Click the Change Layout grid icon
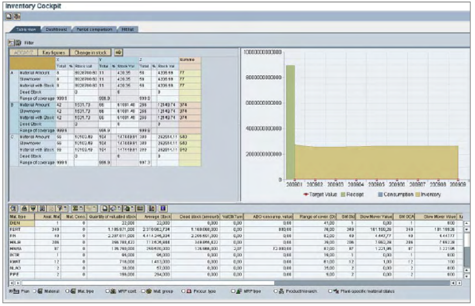Viewport: 475px width, 306px height. coord(140,208)
